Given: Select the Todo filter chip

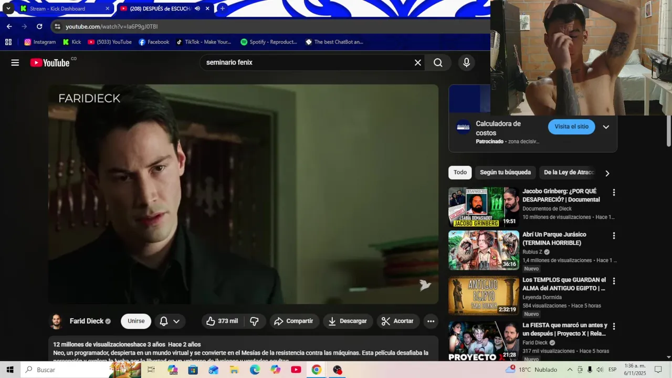Looking at the screenshot, I should point(460,173).
